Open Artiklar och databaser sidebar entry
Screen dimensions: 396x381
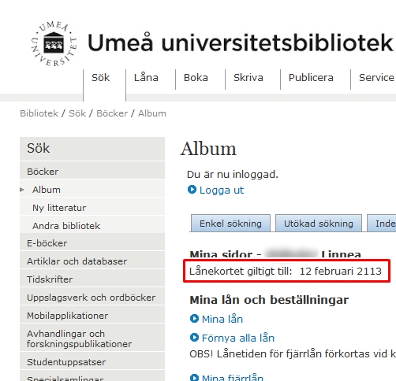92,261
